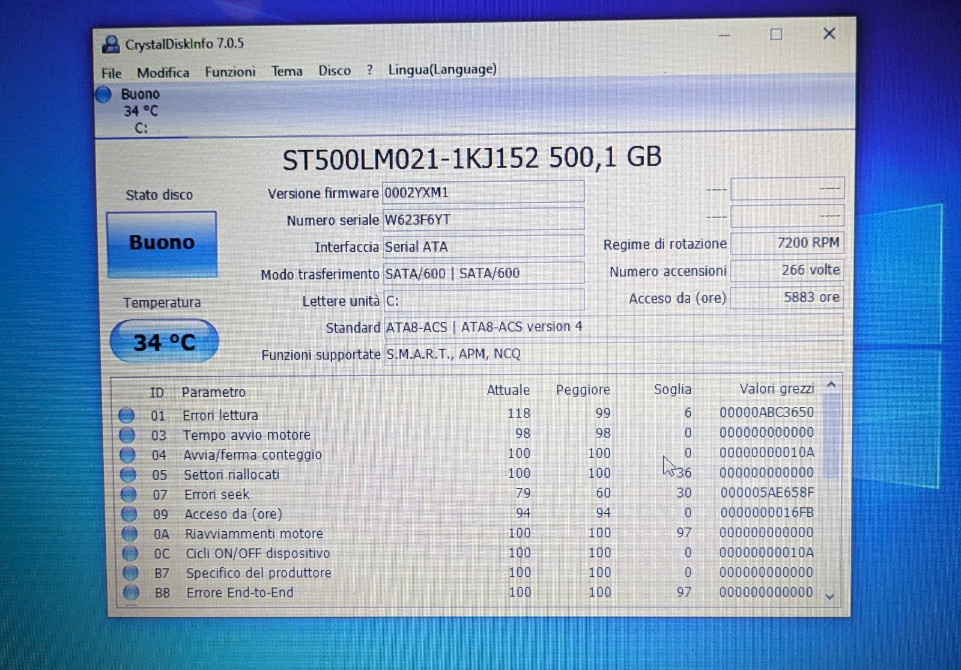
Task: Click the Peggiore column header
Action: [583, 389]
